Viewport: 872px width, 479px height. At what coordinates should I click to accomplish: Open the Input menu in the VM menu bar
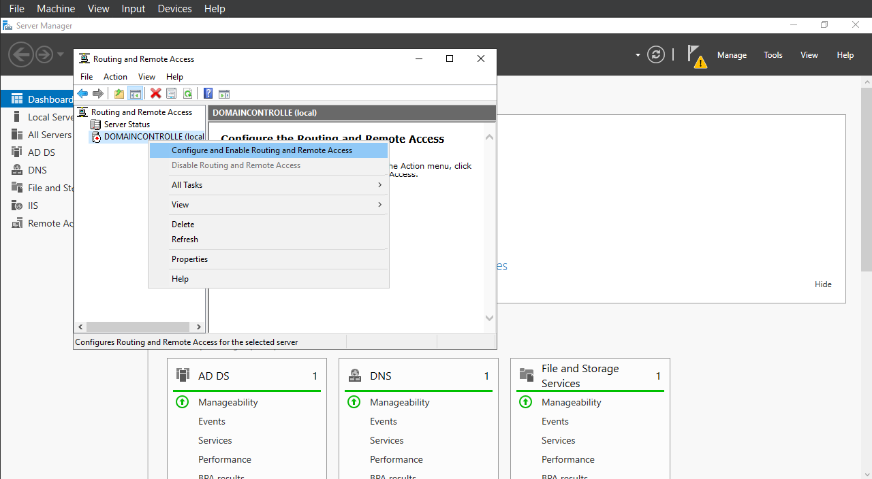(134, 9)
